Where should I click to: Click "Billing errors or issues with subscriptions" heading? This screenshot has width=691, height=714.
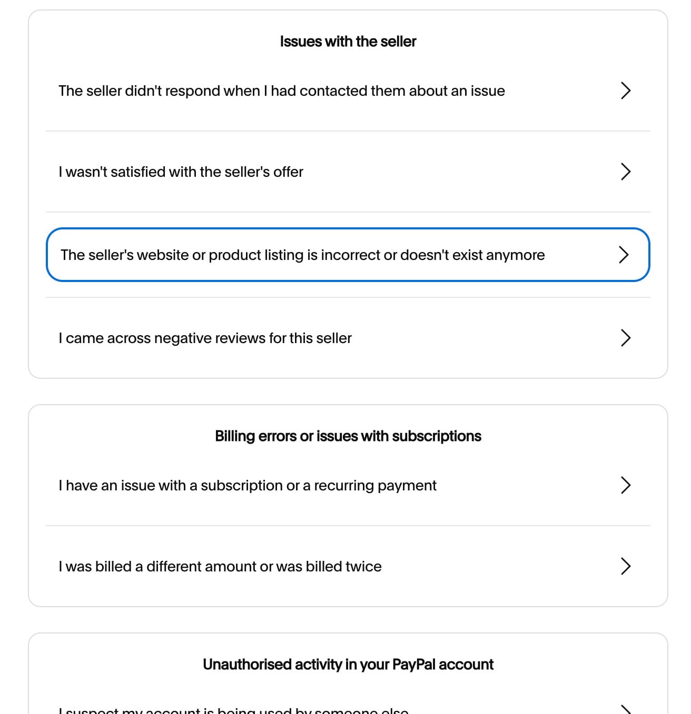pos(348,436)
